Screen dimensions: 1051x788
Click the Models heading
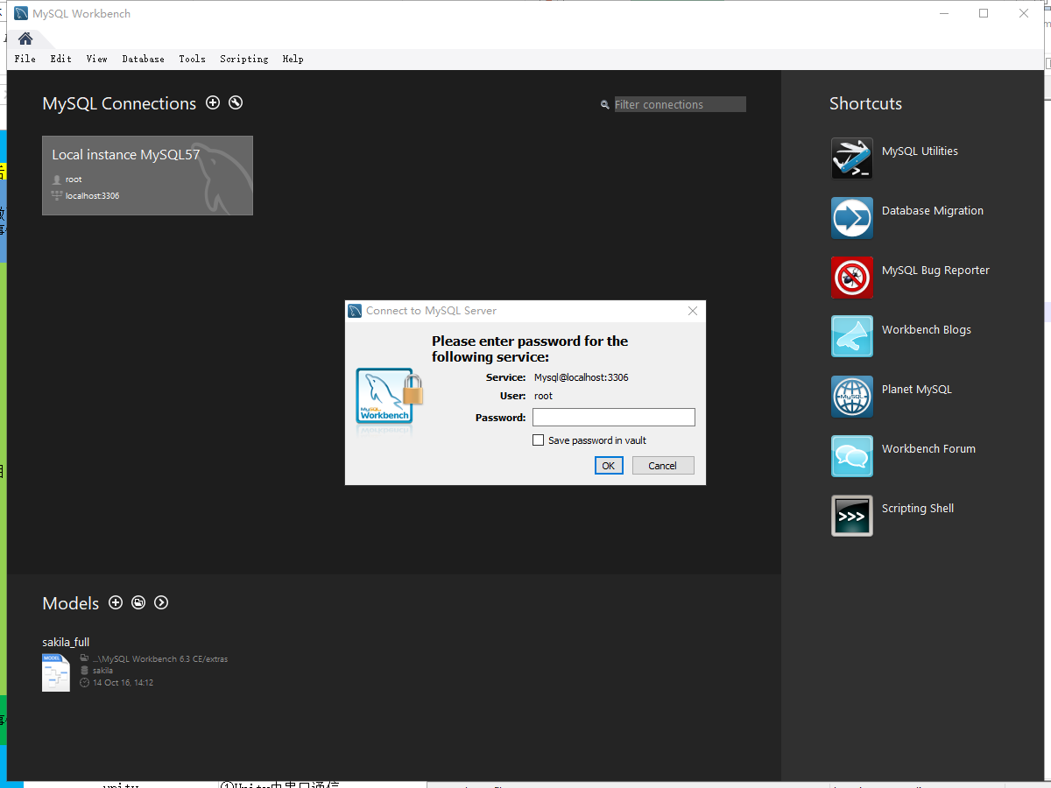(71, 603)
